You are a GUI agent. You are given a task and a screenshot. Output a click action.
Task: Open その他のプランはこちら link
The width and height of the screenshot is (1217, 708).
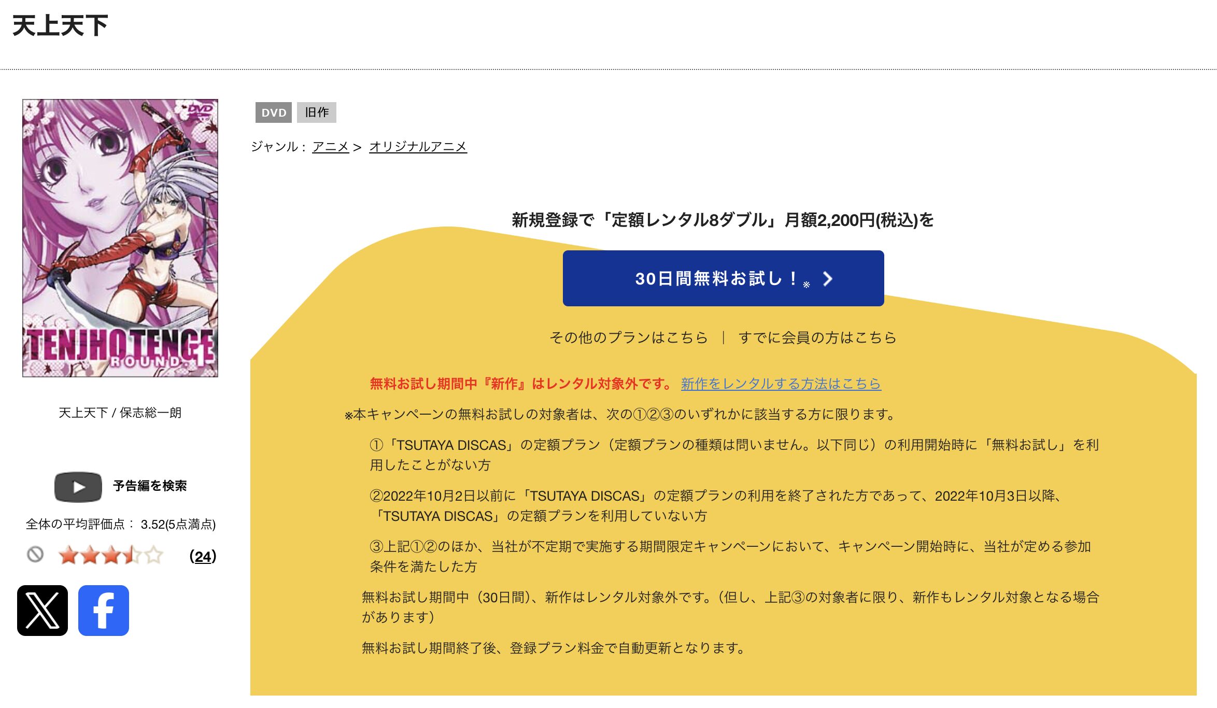(628, 337)
